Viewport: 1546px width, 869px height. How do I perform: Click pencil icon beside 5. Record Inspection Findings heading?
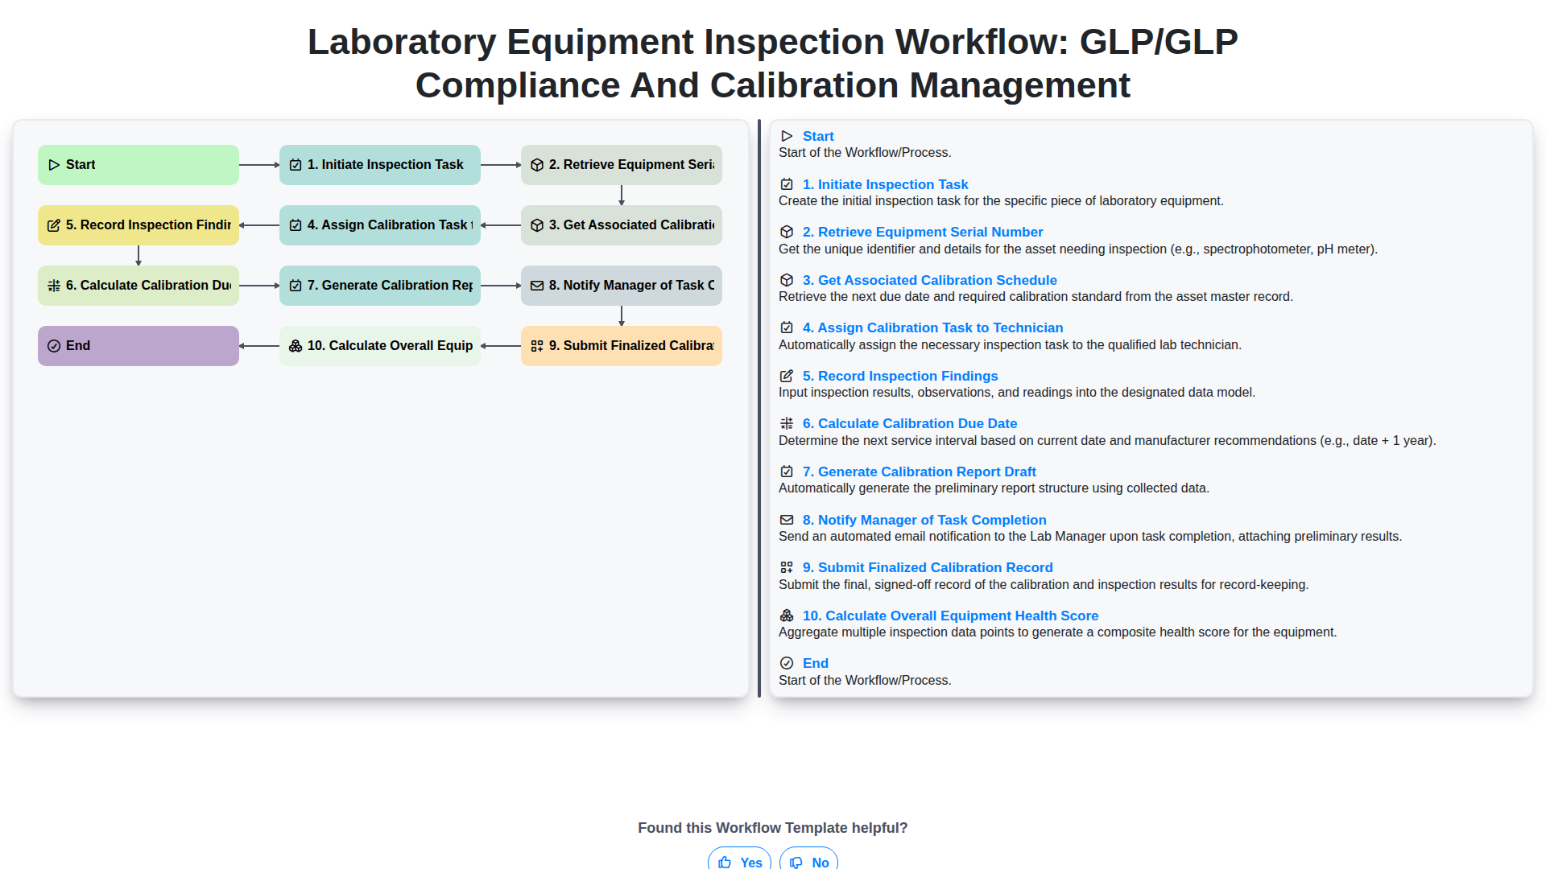787,376
